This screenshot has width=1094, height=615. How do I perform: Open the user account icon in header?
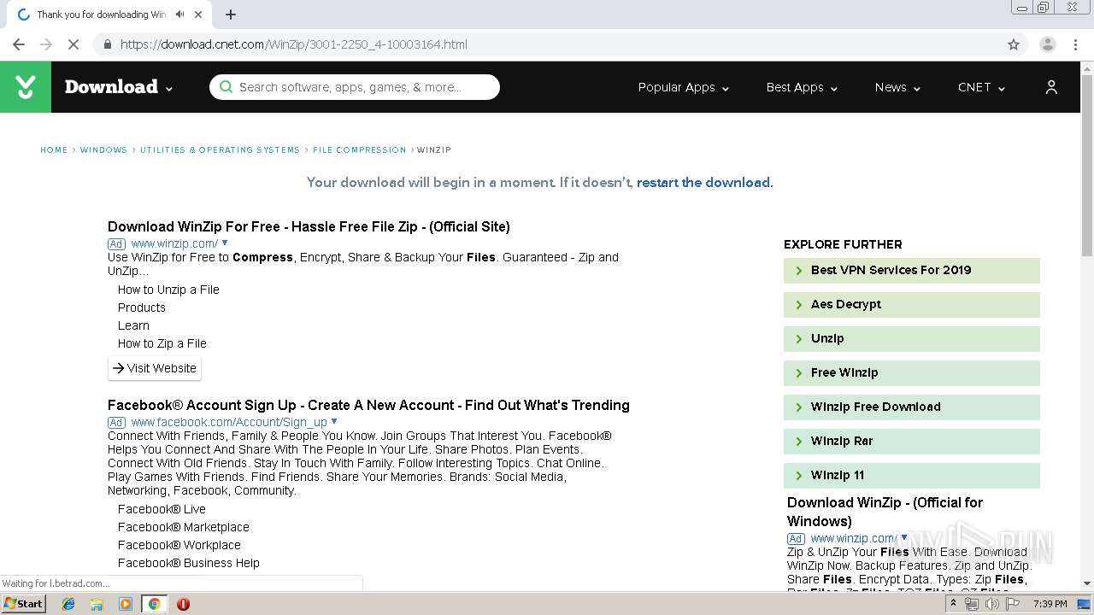[x=1051, y=87]
